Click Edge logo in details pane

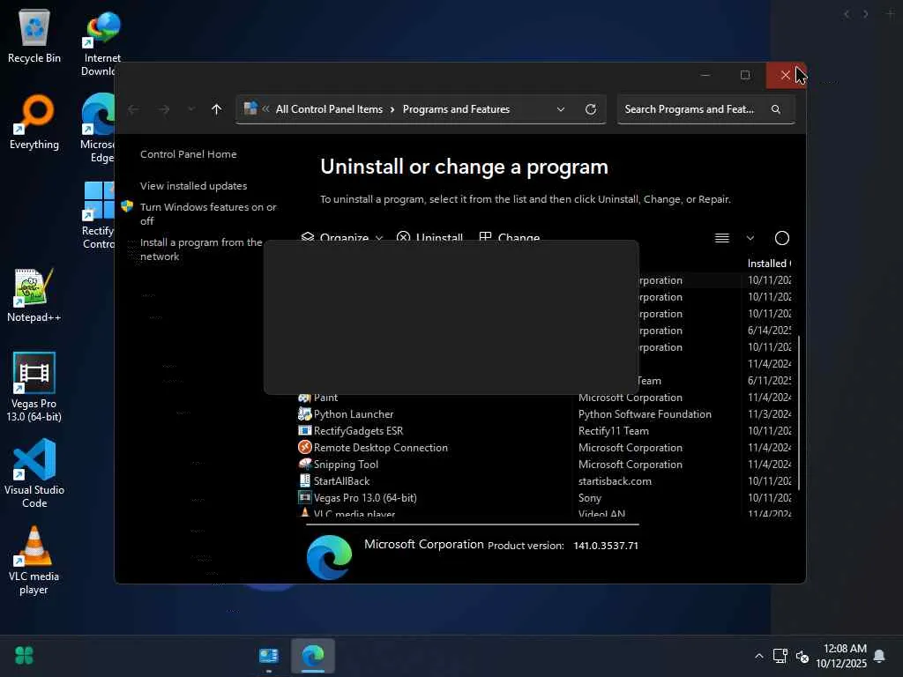tap(329, 557)
